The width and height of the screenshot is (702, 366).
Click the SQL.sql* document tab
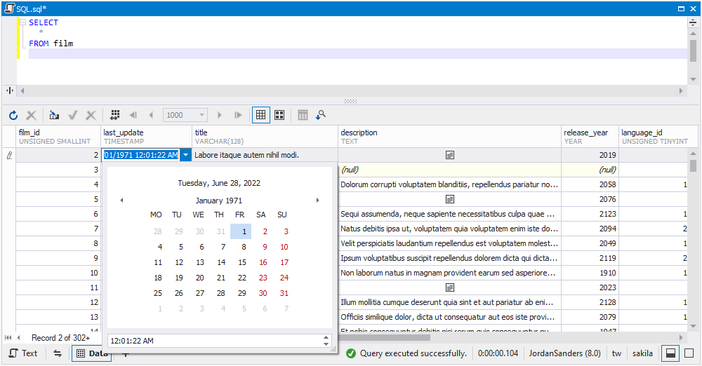coord(25,8)
